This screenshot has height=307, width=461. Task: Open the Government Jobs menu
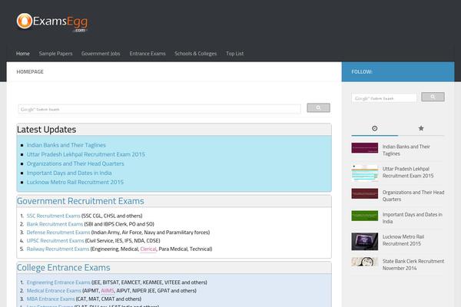click(x=101, y=54)
